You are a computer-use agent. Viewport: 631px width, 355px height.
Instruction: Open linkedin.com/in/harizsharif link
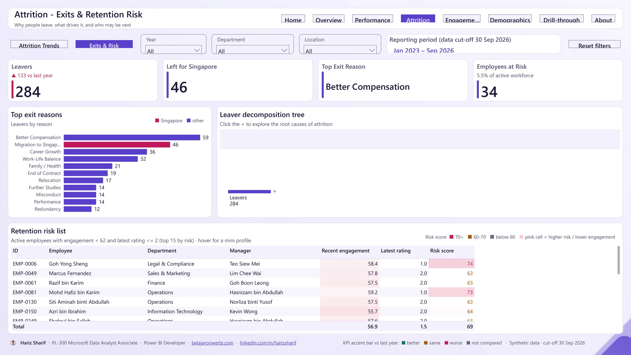click(x=268, y=343)
